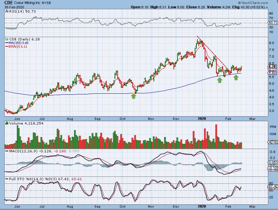Image resolution: width=278 pixels, height=210 pixels.
Task: Click the red dashed downtrend line
Action: [x=213, y=54]
